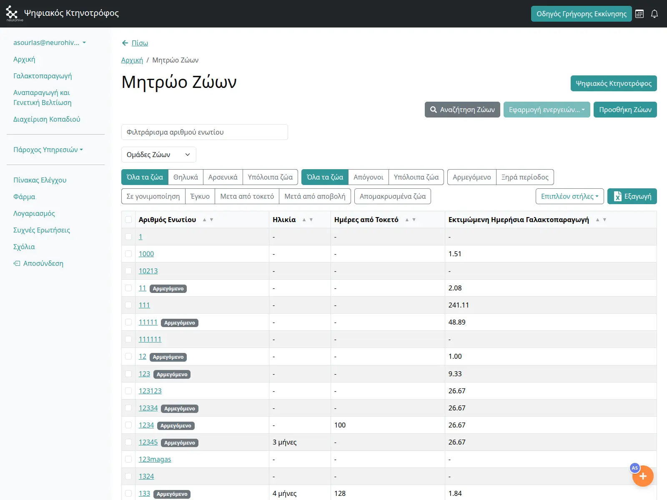Sort the Αριθμός Ενωτίου column ascending
667x500 pixels.
coord(204,220)
